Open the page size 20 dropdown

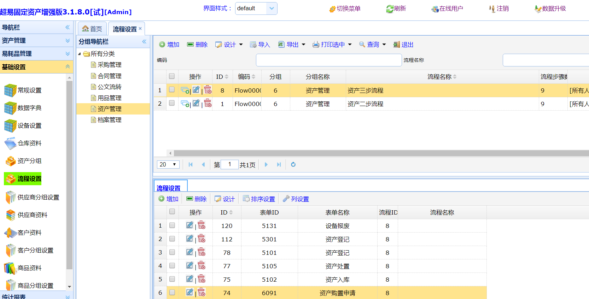click(168, 164)
